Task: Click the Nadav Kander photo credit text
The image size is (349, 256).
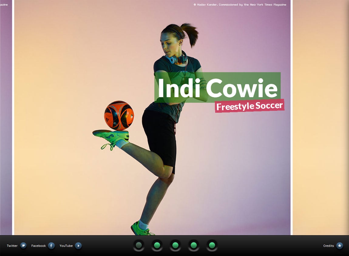Action: tap(240, 5)
